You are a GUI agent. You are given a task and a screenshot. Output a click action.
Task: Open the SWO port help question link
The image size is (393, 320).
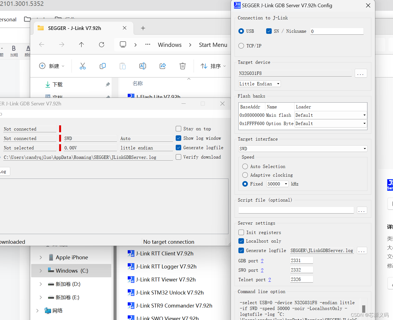(262, 270)
